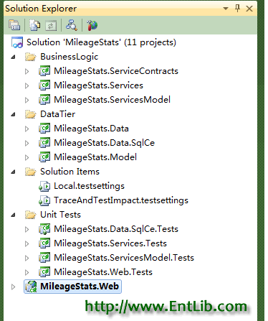This screenshot has width=268, height=321.
Task: Collapse the DataTier folder
Action: (x=13, y=114)
